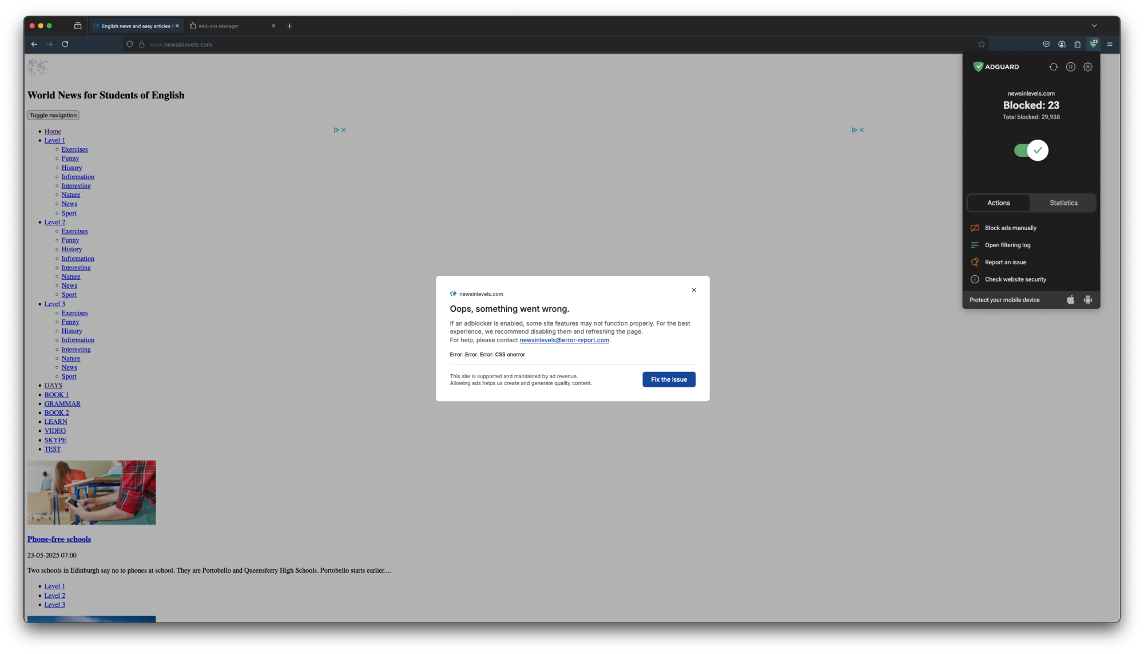
Task: Disable AdGuard protection toggle for newsinlevels.com
Action: [1031, 150]
